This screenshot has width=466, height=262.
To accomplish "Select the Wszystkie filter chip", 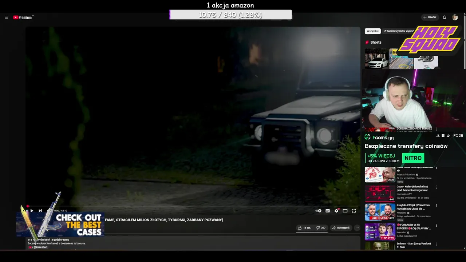I will tap(373, 31).
